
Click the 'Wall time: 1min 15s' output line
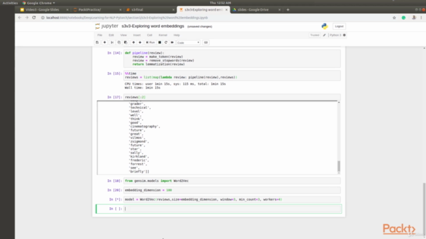point(142,88)
